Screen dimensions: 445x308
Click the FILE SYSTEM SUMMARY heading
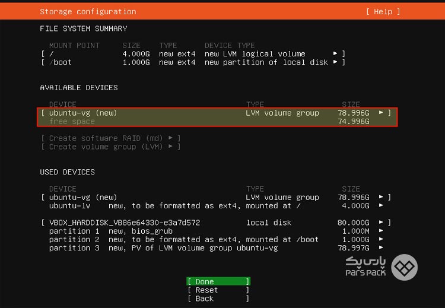[x=84, y=28]
